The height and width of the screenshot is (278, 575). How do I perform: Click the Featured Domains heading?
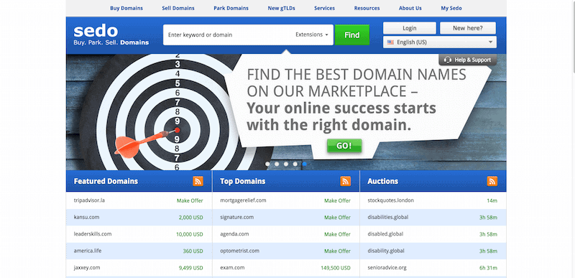tap(106, 181)
